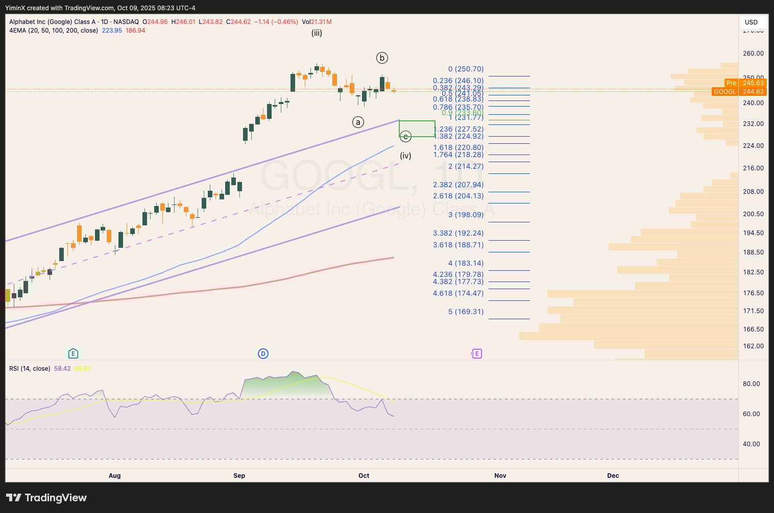Click the Fib level 0 (250.70)
Viewport: 774px width, 513px height.
click(466, 69)
